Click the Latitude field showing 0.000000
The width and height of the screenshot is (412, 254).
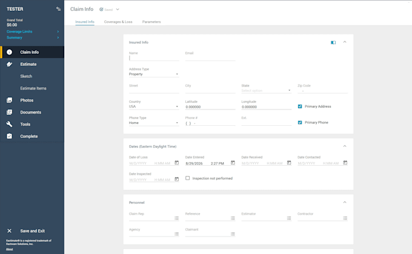pyautogui.click(x=210, y=107)
